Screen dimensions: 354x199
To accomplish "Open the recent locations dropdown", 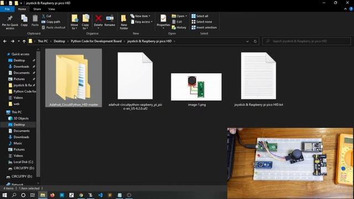I will (x=18, y=41).
